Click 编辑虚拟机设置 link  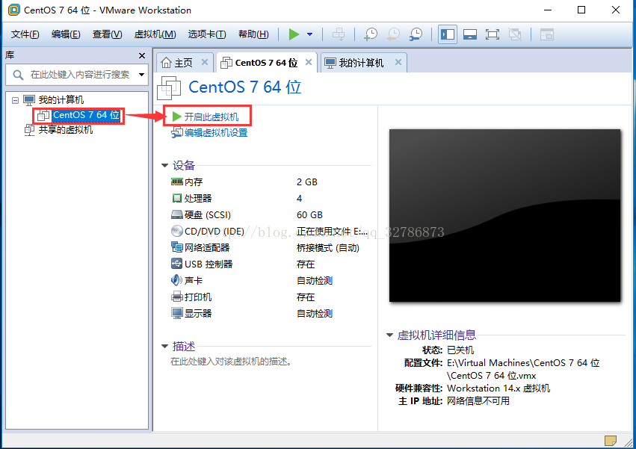point(216,133)
